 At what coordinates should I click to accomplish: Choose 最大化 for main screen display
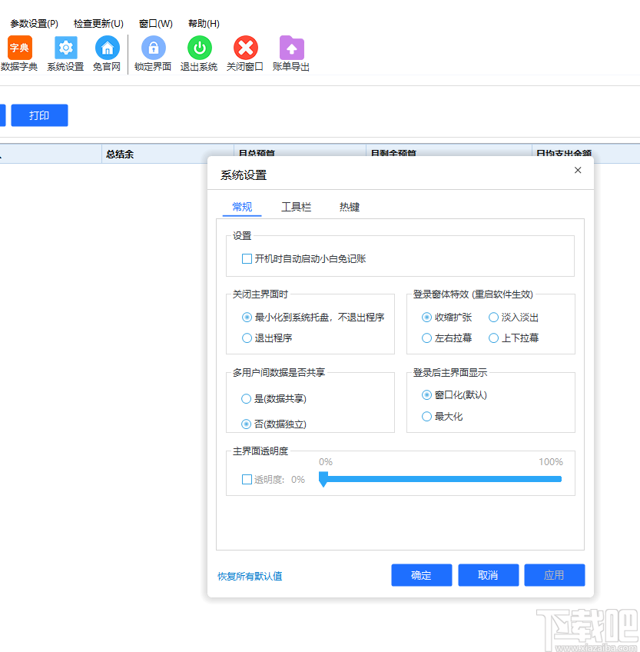pos(428,416)
